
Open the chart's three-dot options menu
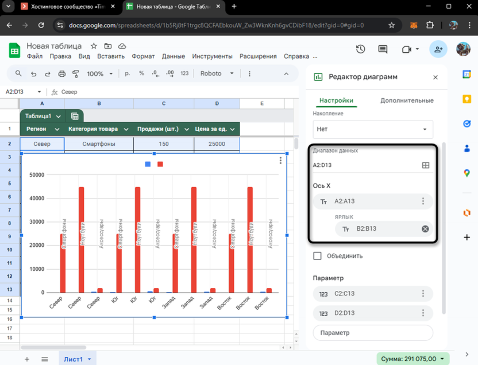[280, 161]
